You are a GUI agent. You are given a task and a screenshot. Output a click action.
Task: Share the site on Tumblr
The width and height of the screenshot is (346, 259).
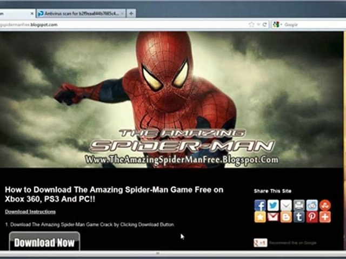tap(299, 217)
